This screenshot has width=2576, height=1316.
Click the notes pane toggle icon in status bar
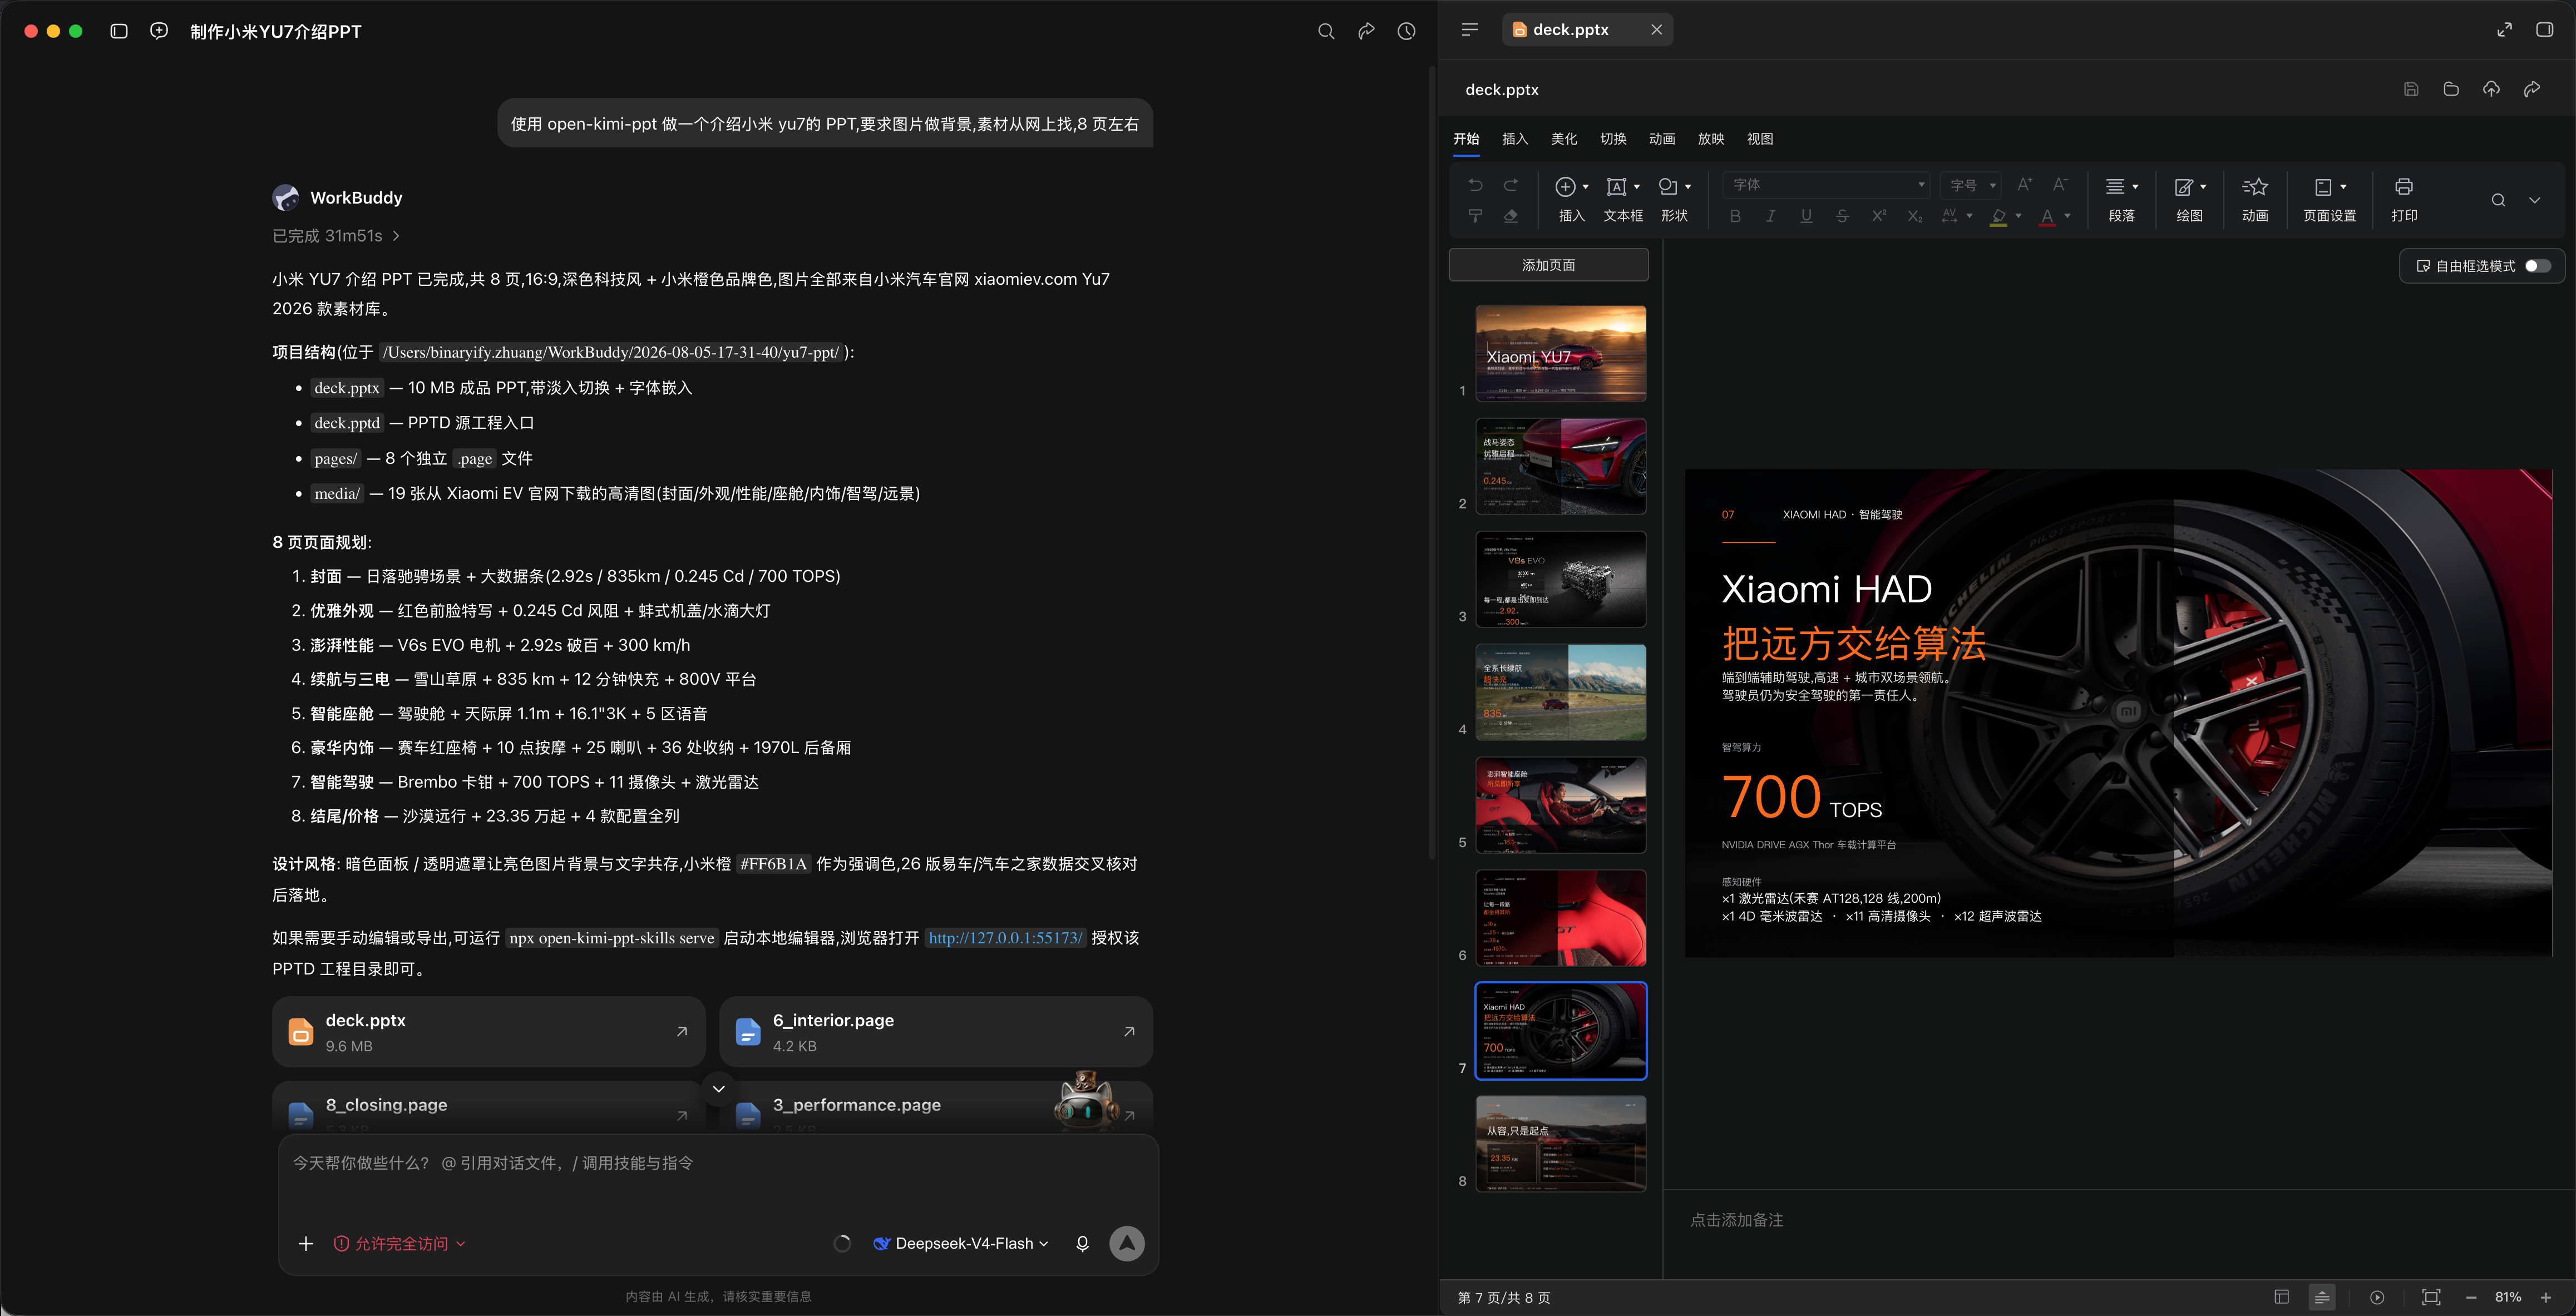pos(2322,1297)
